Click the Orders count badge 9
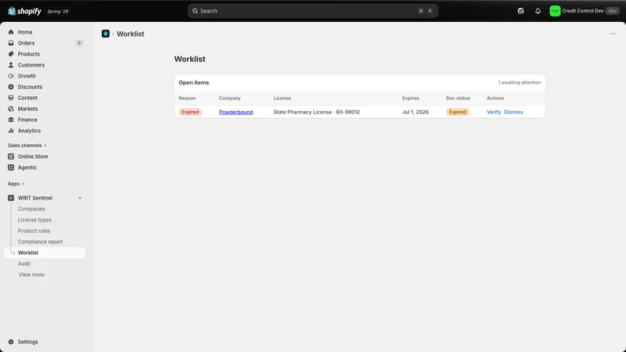 click(79, 43)
